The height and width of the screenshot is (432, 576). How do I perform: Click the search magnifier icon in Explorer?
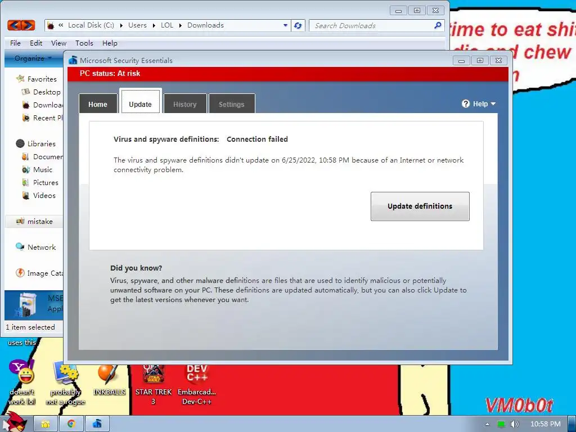click(437, 25)
